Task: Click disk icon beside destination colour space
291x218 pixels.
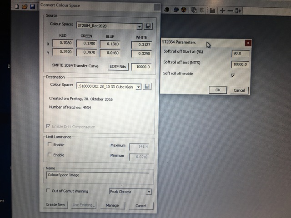Action: [x=147, y=87]
